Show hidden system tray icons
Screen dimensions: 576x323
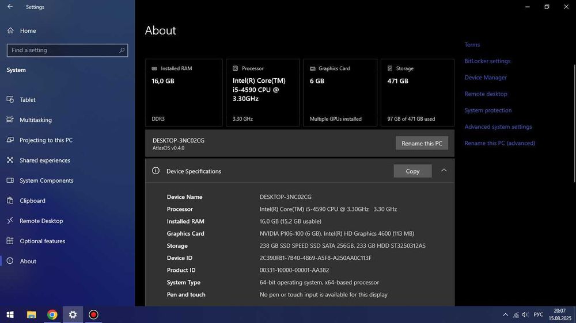(x=505, y=315)
